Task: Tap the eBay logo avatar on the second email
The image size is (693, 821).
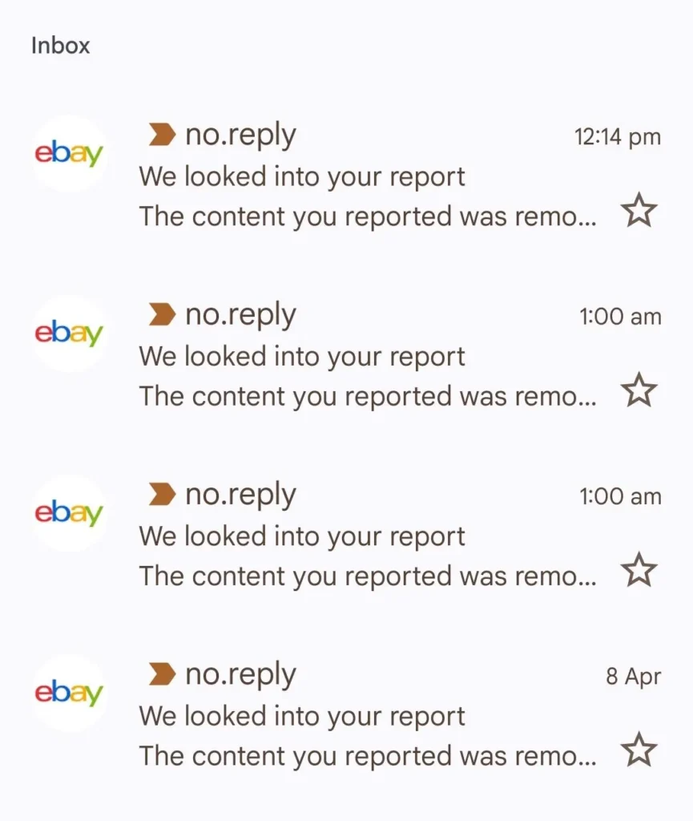Action: click(69, 333)
